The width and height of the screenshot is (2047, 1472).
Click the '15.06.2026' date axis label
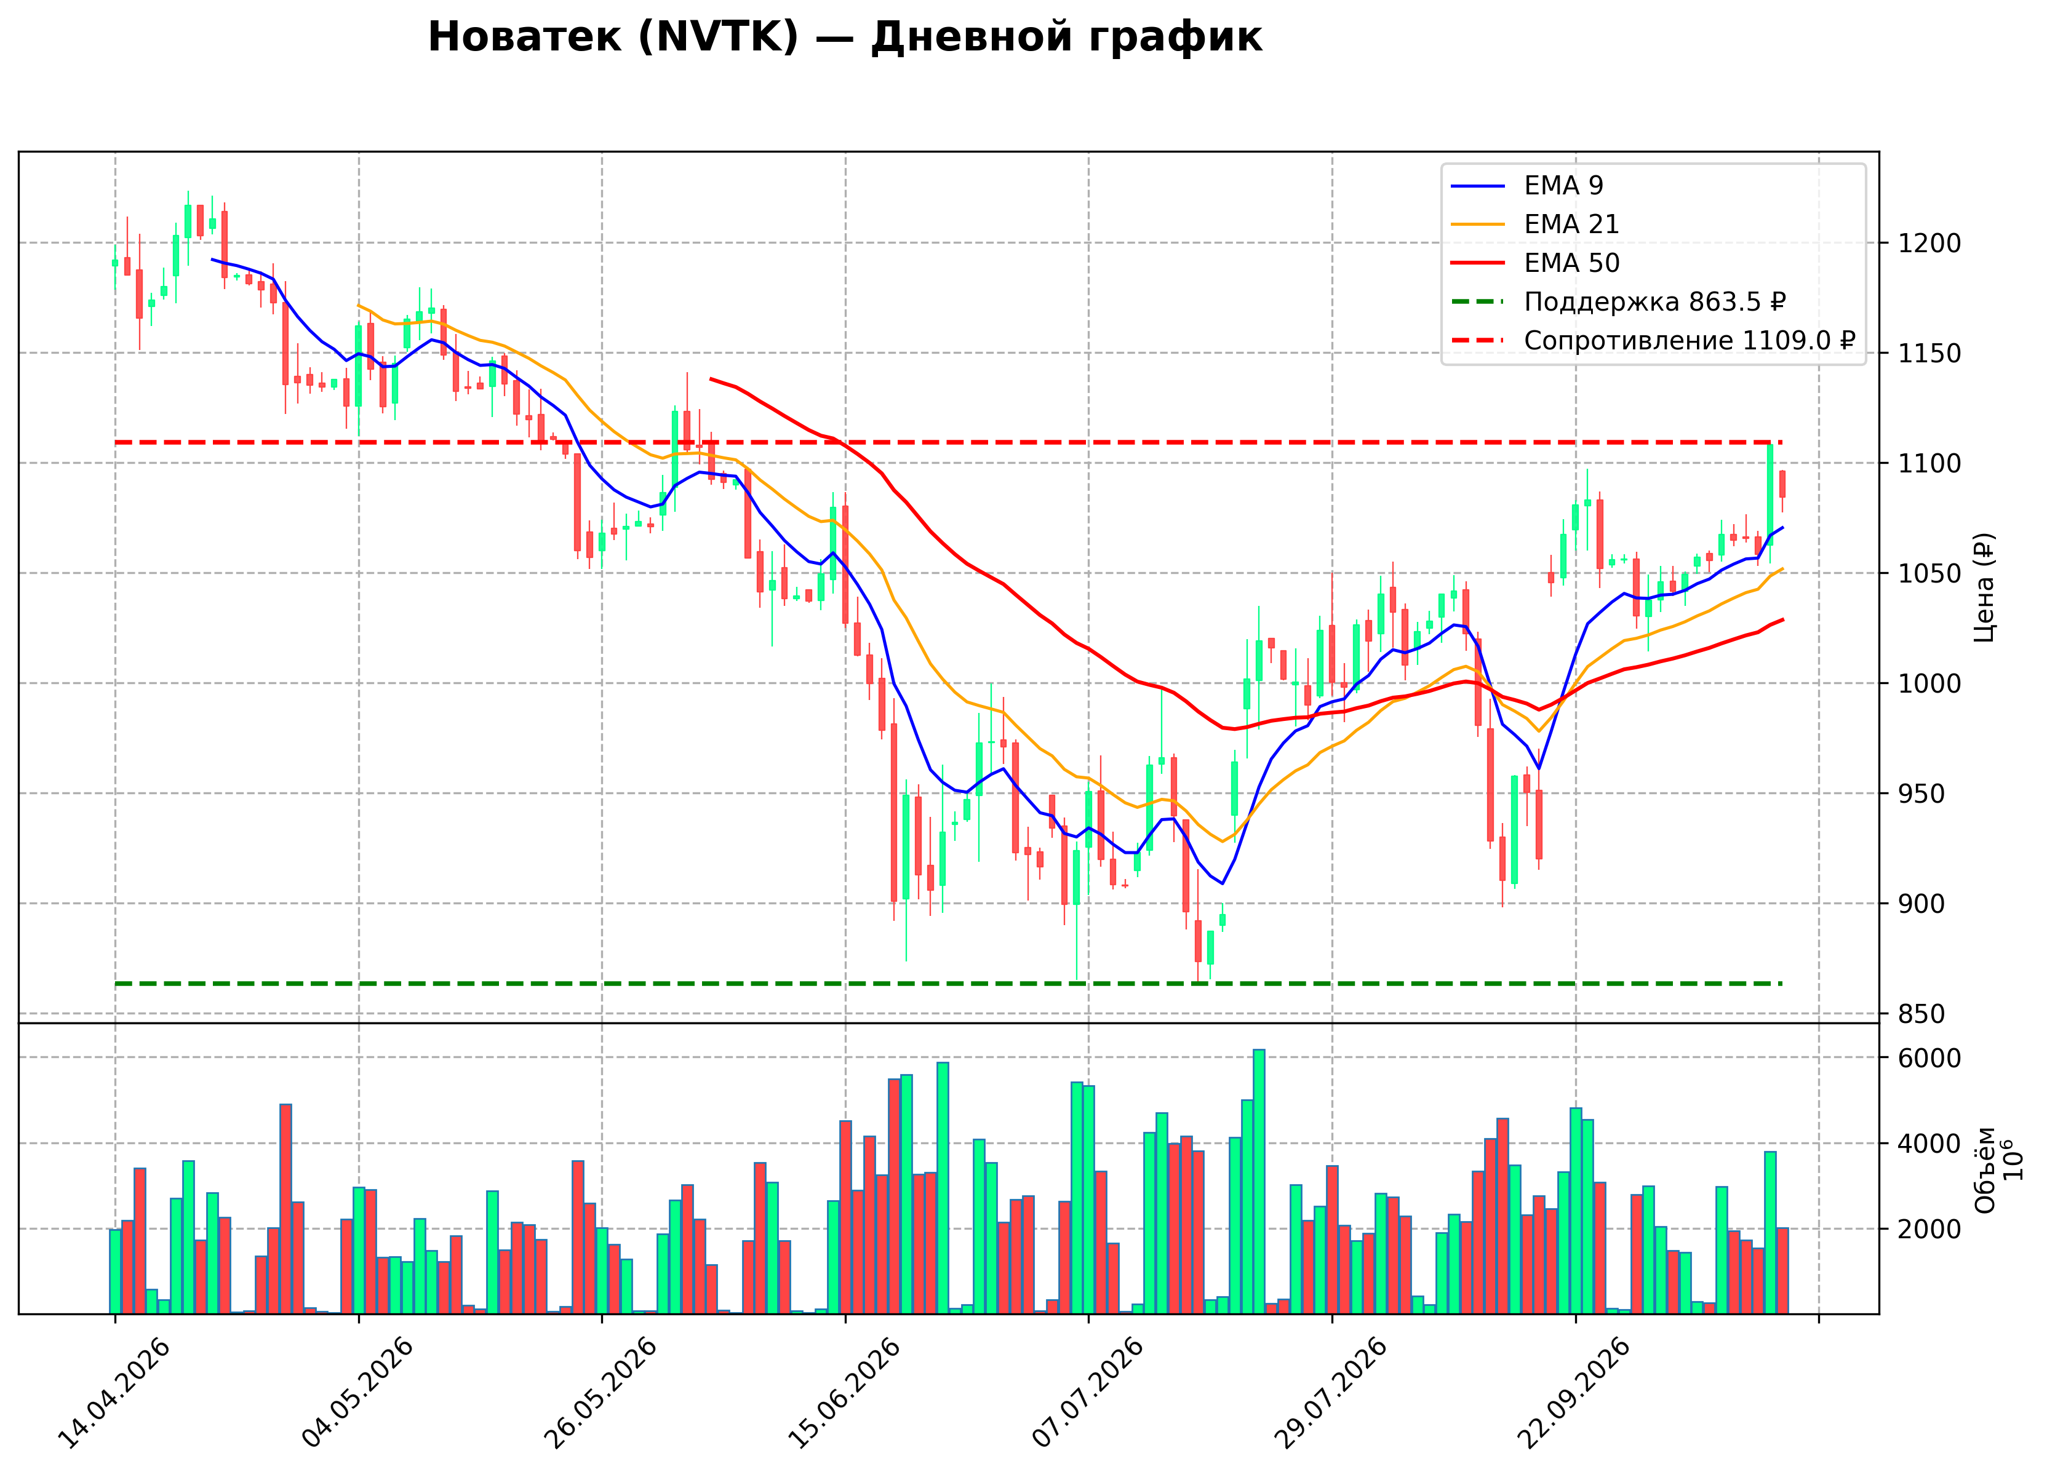[844, 1393]
